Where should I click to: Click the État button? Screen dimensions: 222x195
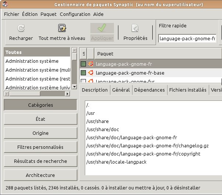coord(41,119)
